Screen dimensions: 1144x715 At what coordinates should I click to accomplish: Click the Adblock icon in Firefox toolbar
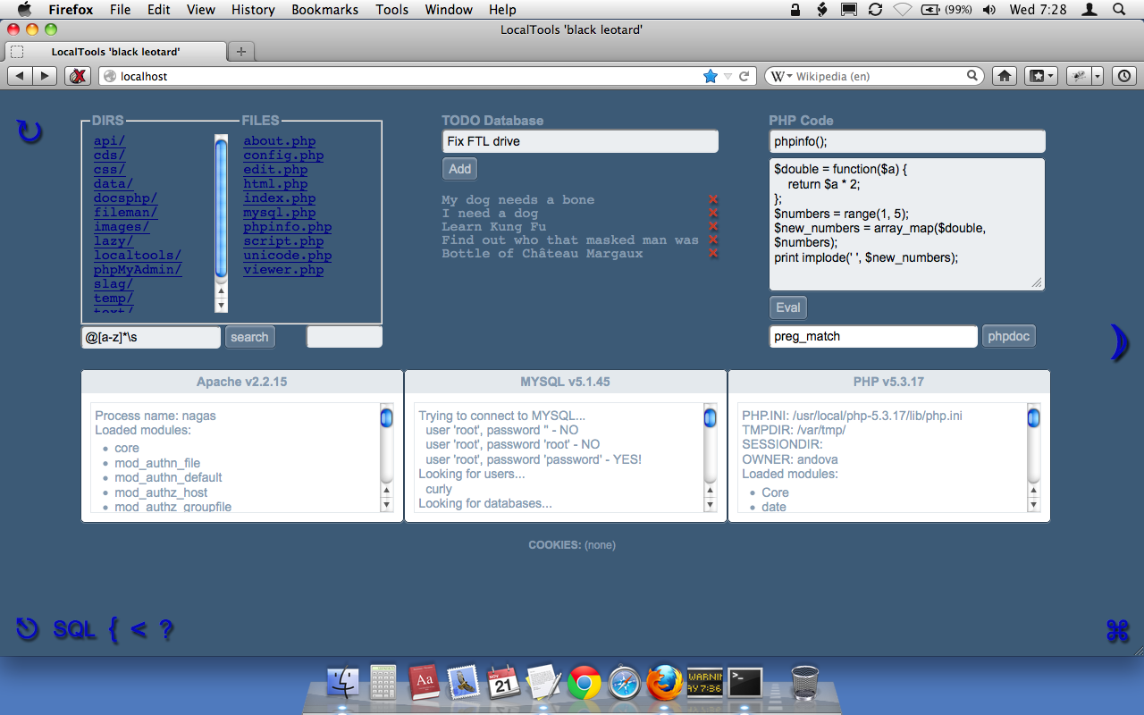(x=78, y=76)
